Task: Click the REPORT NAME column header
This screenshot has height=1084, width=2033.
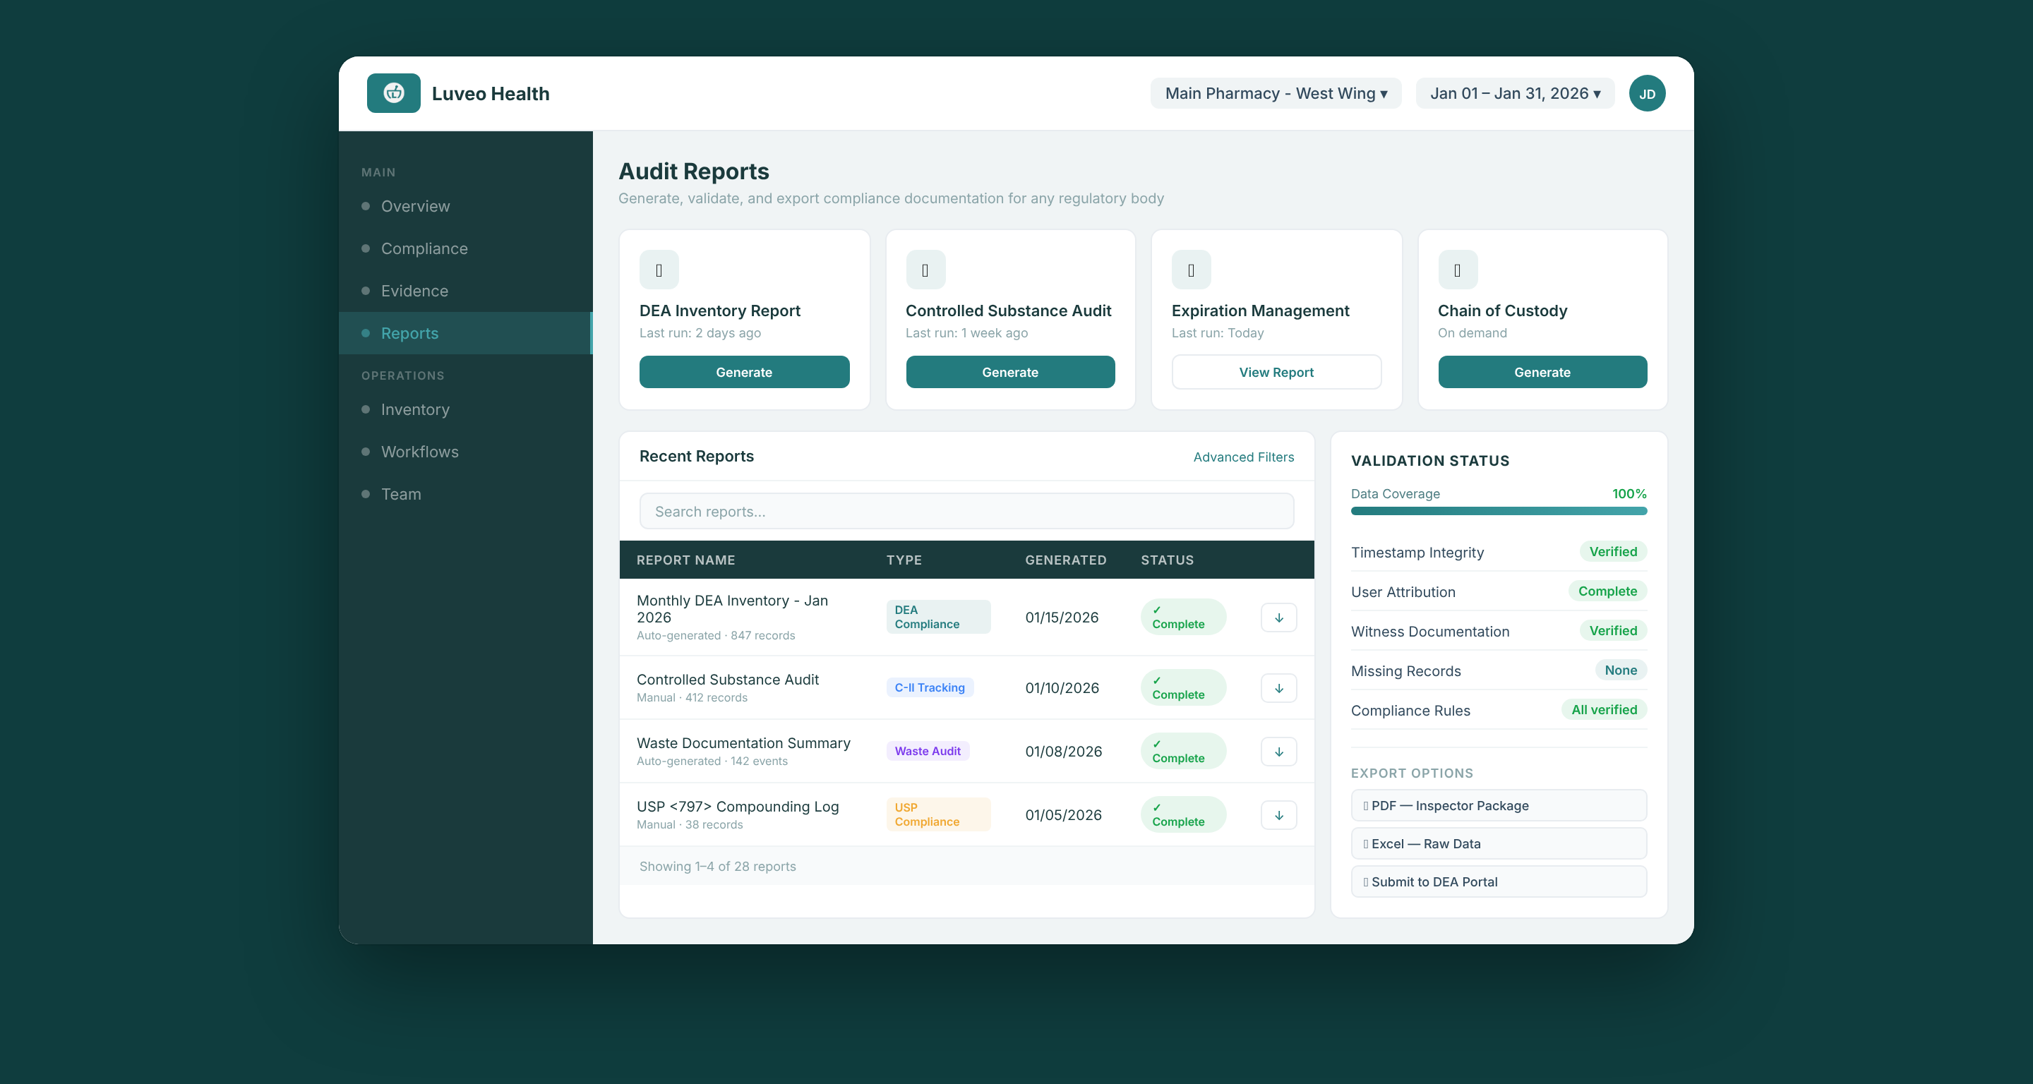Action: point(686,560)
